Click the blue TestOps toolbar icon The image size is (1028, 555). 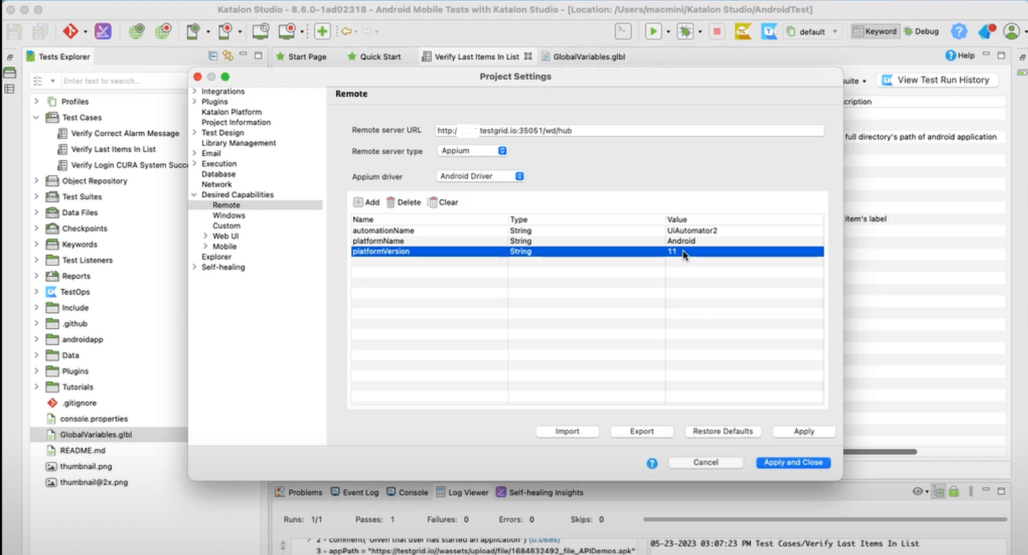[769, 31]
